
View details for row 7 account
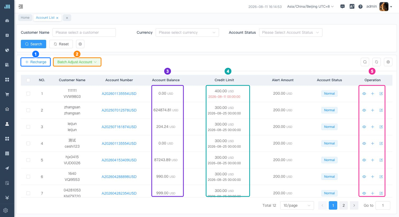click(364, 193)
